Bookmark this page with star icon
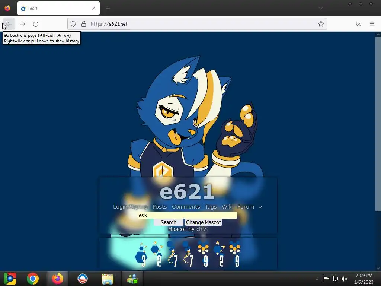Screen dimensions: 381x286 coord(321,24)
